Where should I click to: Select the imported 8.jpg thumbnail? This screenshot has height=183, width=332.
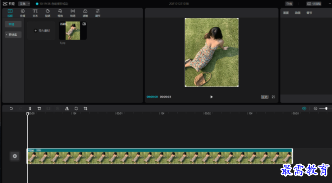(x=73, y=31)
